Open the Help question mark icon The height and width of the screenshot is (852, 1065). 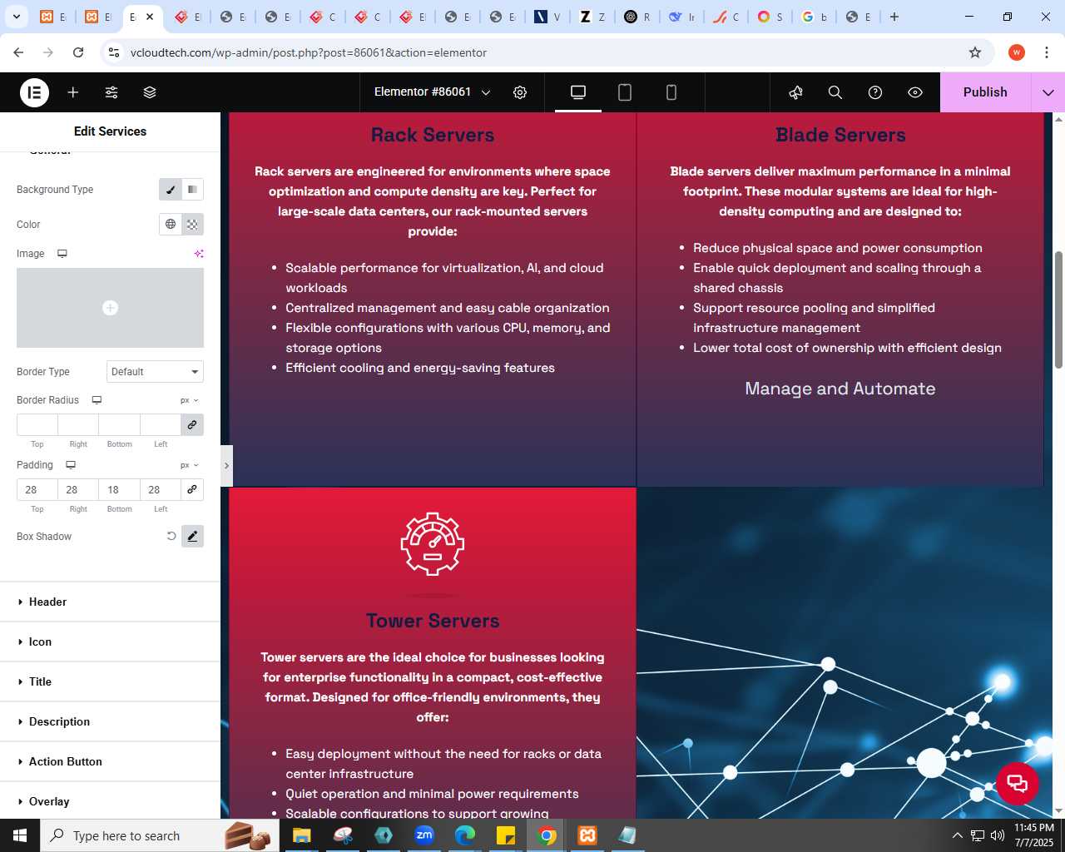pyautogui.click(x=875, y=92)
